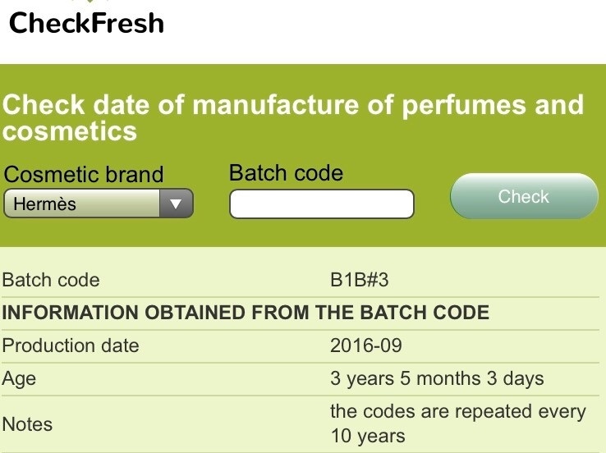
Task: Select the "3 years 5 months 3 days" value
Action: pos(437,378)
